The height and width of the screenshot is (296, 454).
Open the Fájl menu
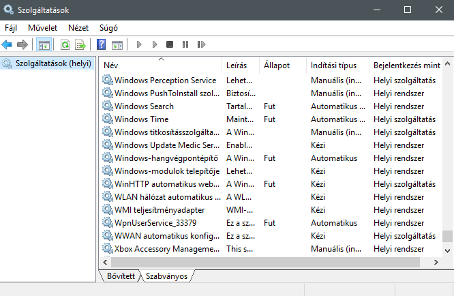(11, 28)
